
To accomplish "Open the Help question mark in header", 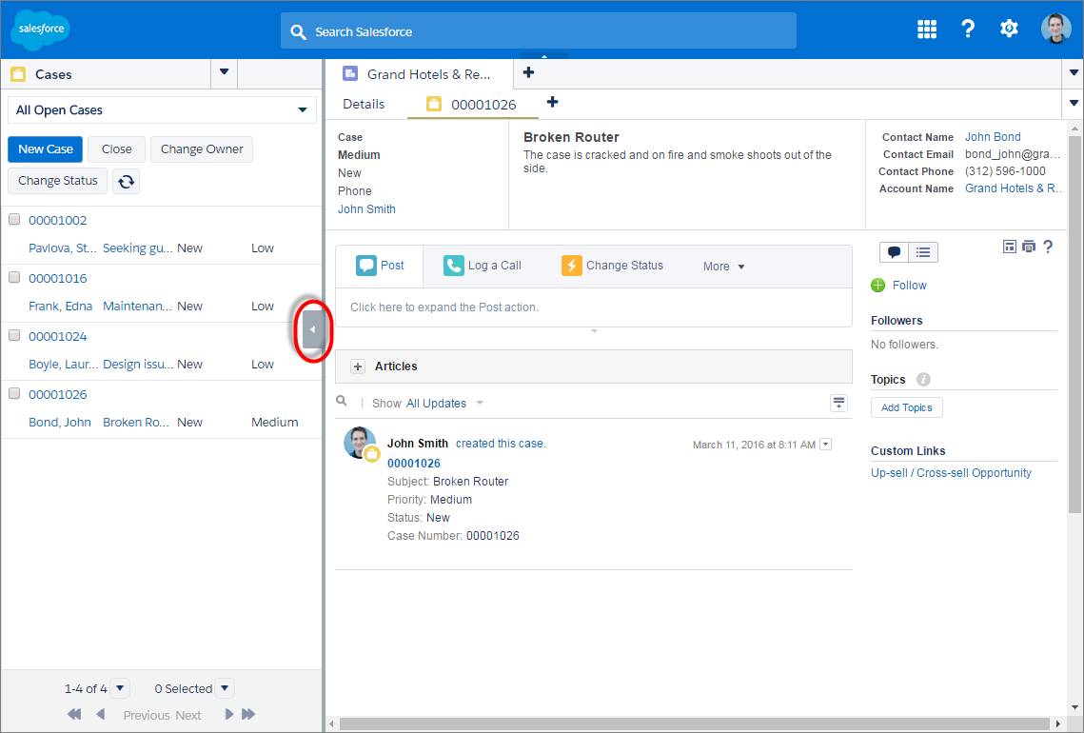I will (968, 30).
